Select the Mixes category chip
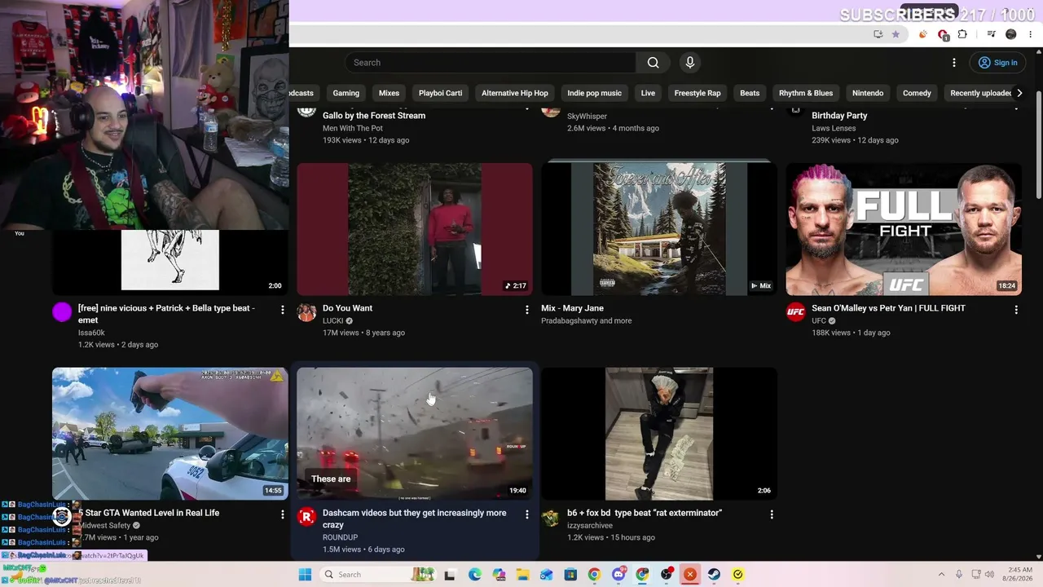This screenshot has width=1043, height=587. point(389,93)
